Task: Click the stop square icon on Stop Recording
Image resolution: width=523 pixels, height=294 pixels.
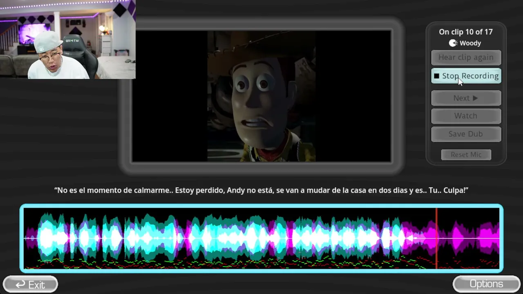Action: [436, 76]
